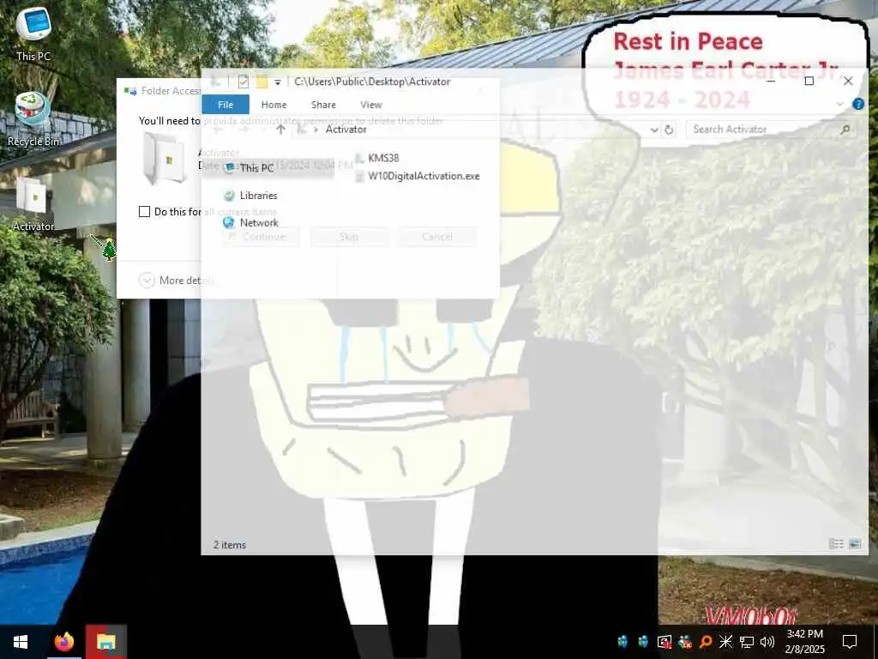This screenshot has width=878, height=659.
Task: Go up one folder level in Explorer
Action: 280,130
